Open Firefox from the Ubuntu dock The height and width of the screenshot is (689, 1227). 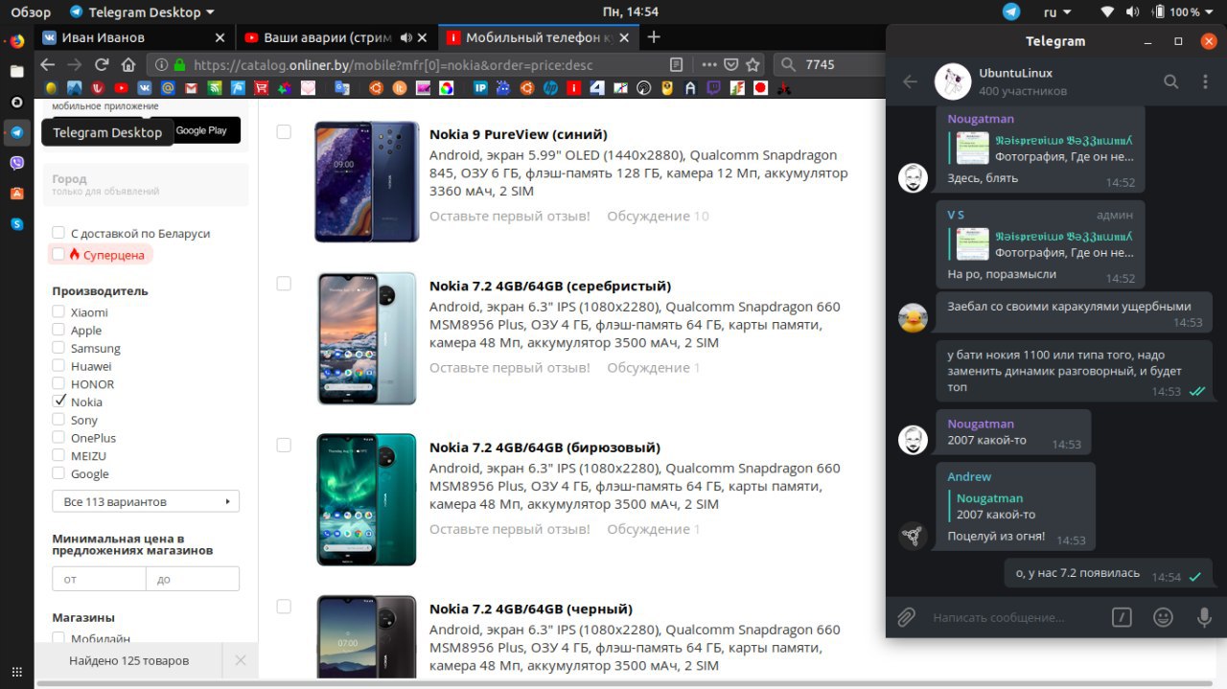click(x=16, y=41)
